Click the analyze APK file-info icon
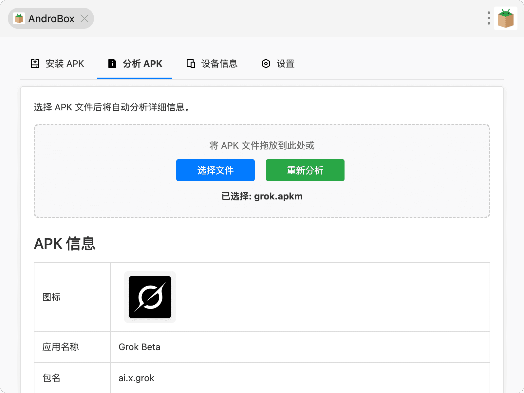524x393 pixels. (x=112, y=64)
